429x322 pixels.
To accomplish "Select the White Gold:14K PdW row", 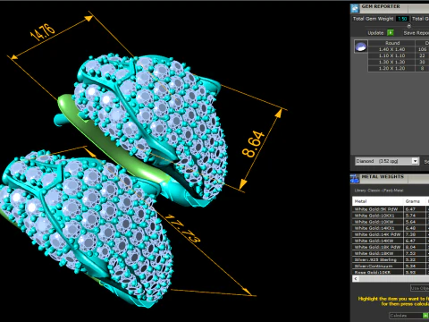I will 391,234.
